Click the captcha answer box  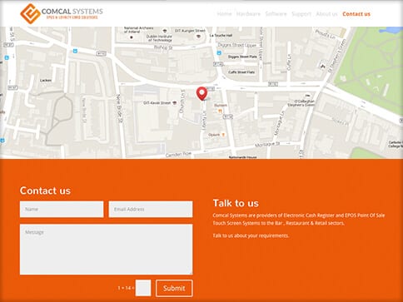click(x=143, y=288)
